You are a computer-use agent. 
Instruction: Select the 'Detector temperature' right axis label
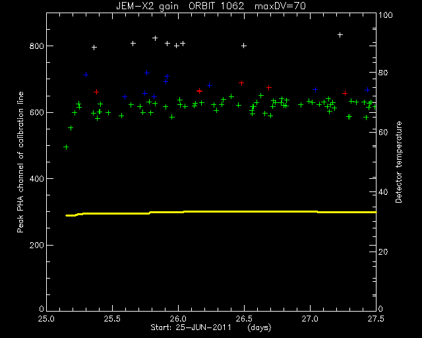click(398, 162)
